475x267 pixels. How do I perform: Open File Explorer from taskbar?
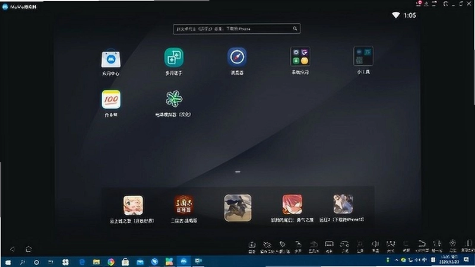pos(96,262)
